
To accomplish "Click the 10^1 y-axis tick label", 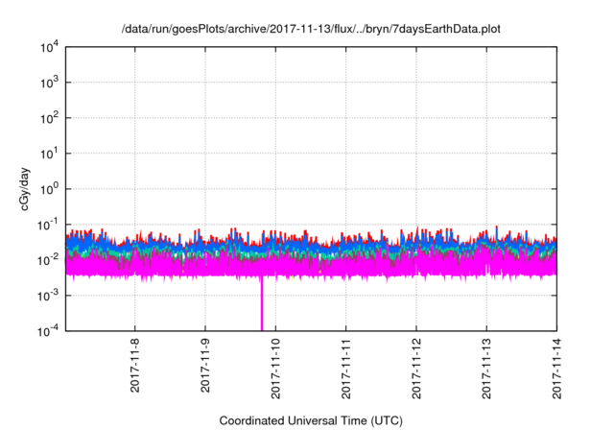I will 50,154.
